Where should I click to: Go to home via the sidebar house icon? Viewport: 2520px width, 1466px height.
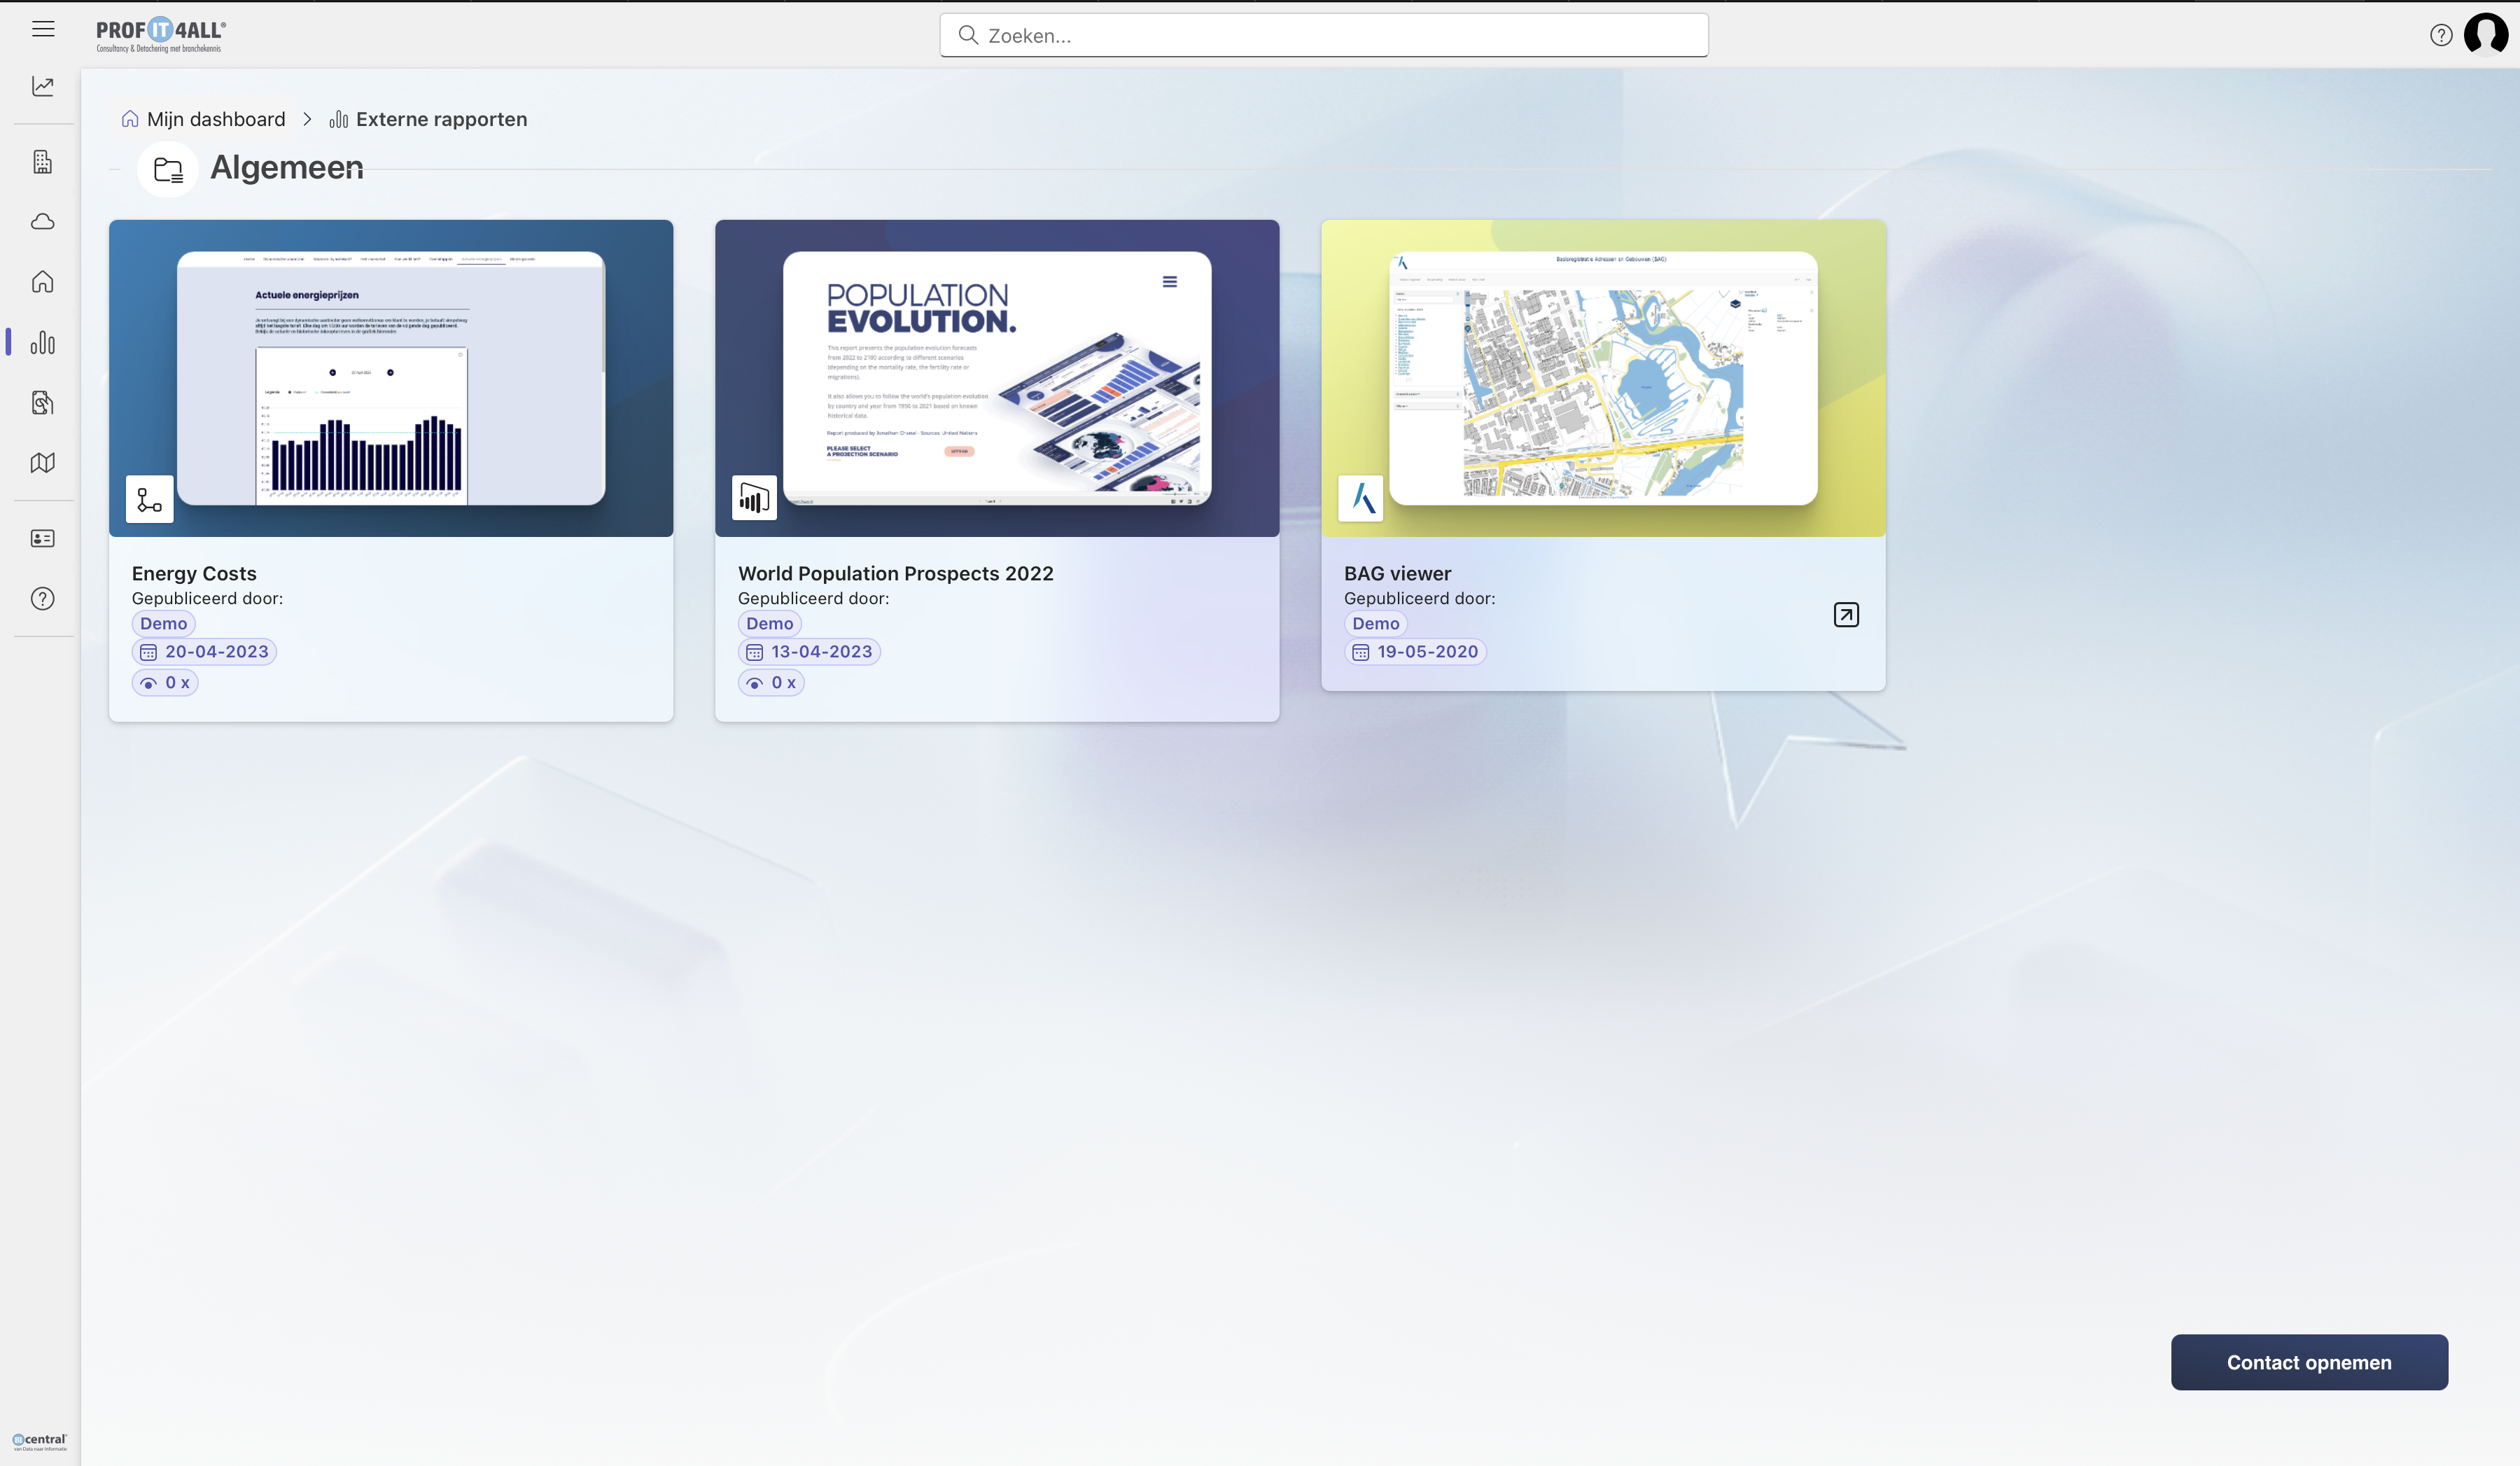pos(43,282)
